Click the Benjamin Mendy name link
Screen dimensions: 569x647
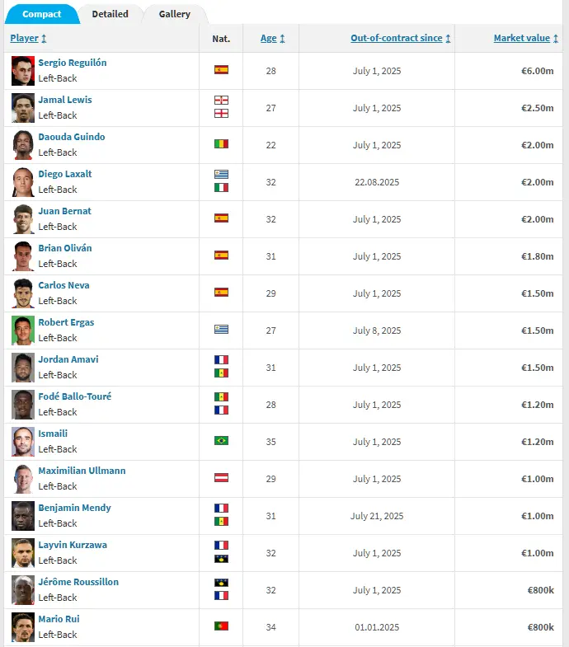[x=74, y=508]
